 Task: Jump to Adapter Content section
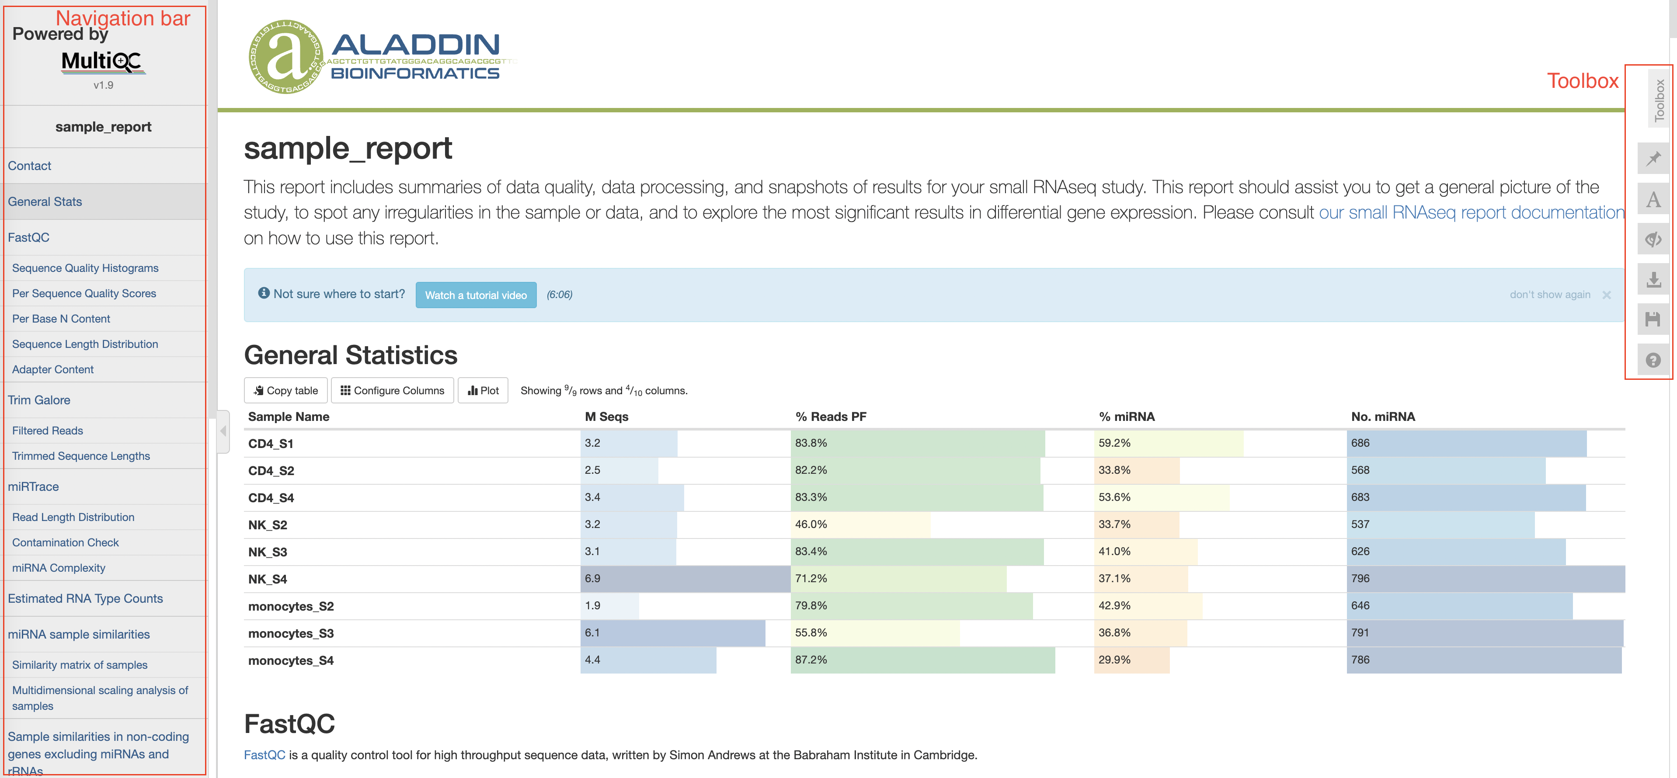coord(53,370)
